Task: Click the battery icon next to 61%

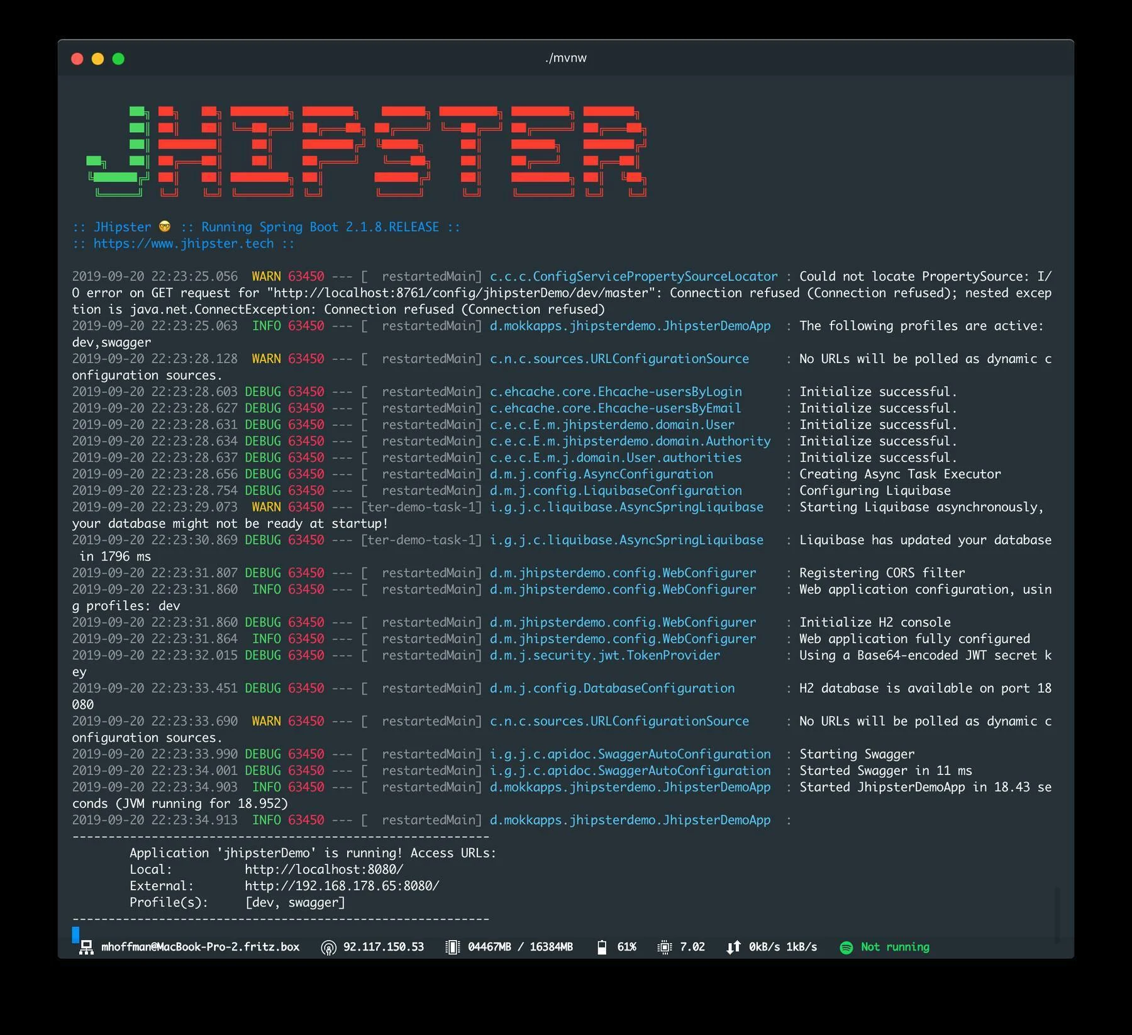Action: click(602, 947)
